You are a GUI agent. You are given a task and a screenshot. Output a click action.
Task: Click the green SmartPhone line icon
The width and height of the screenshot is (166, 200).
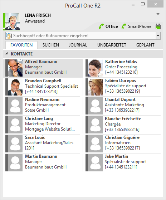tap(124, 26)
